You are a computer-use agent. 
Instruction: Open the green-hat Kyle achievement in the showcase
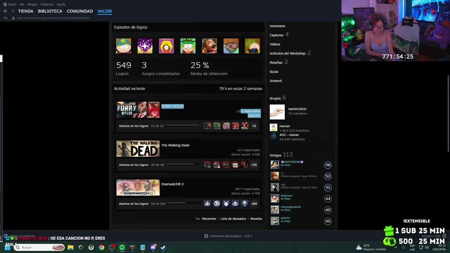click(188, 46)
